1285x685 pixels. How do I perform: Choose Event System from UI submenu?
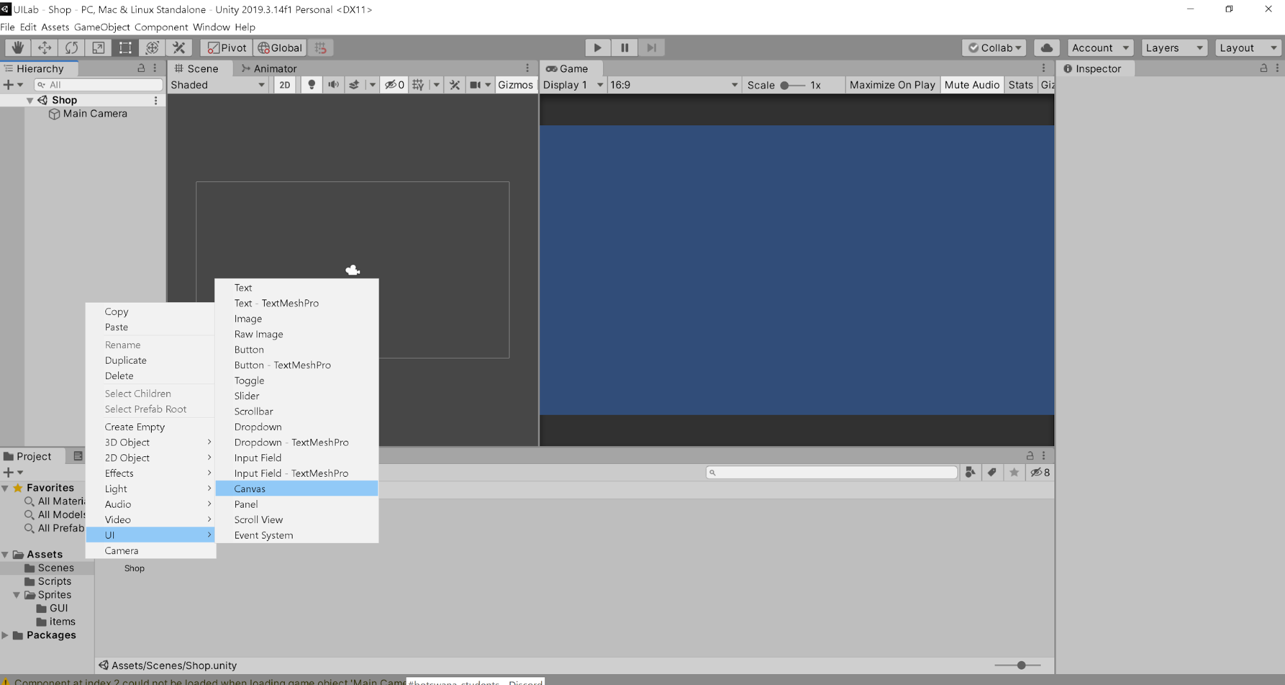tap(296, 535)
